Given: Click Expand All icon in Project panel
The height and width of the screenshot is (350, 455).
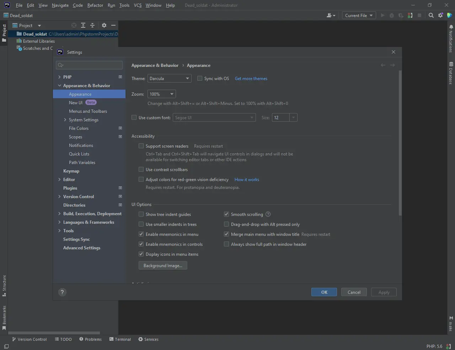Looking at the screenshot, I should point(83,25).
